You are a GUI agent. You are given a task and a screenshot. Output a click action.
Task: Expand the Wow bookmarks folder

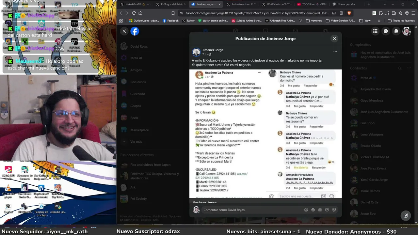[365, 21]
